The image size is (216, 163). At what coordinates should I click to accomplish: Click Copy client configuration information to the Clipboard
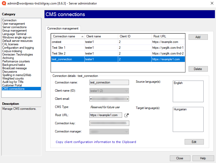[95, 142]
